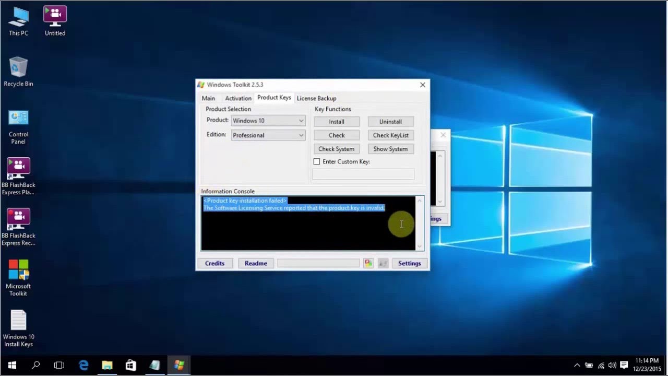The width and height of the screenshot is (668, 376).
Task: Switch to the License Backup tab
Action: tap(316, 98)
